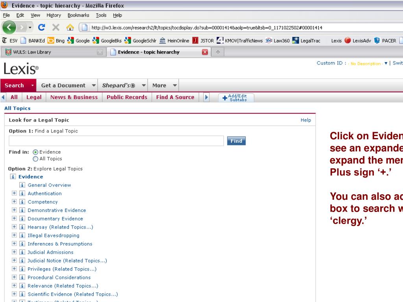
Task: Expand the Demonstrative Evidence topic
Action: tap(14, 210)
